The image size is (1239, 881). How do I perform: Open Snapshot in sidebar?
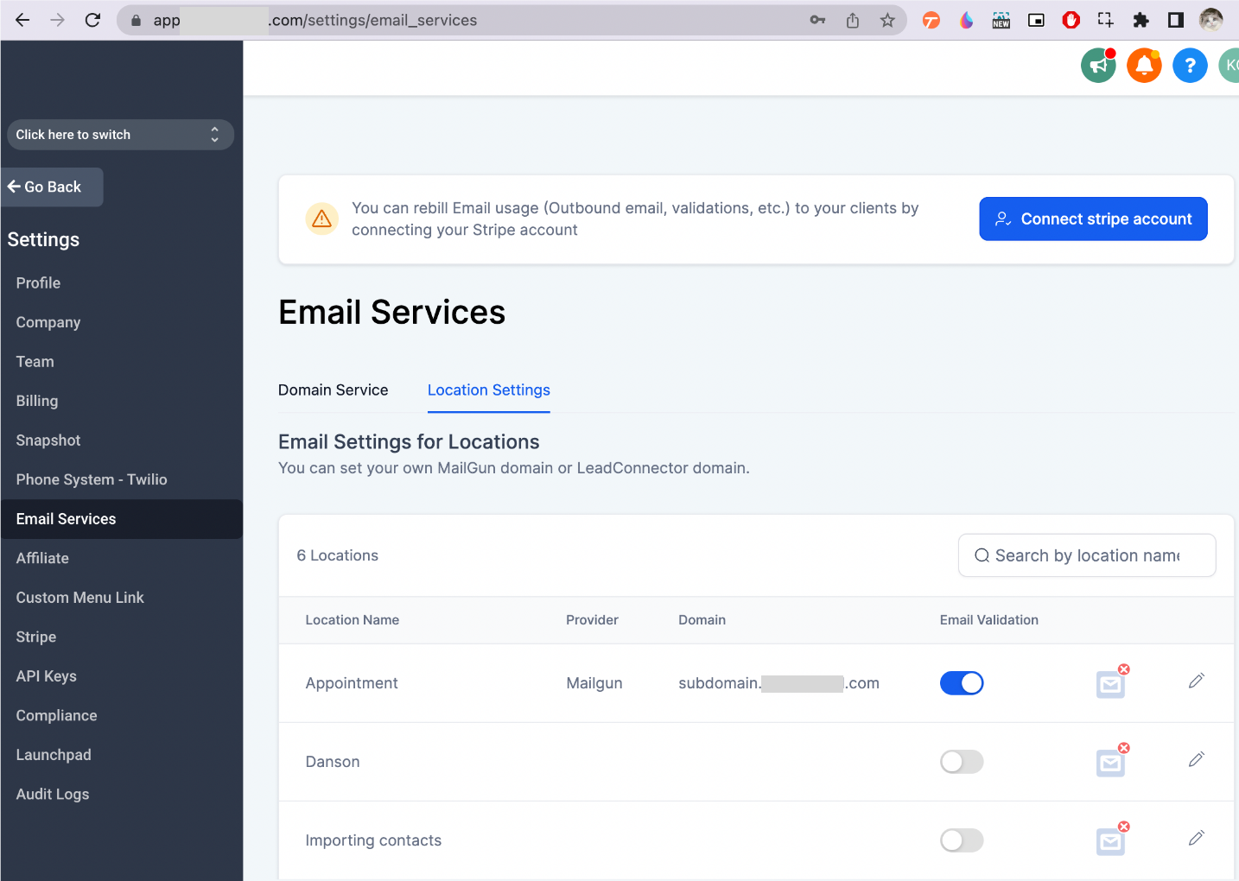pos(48,440)
